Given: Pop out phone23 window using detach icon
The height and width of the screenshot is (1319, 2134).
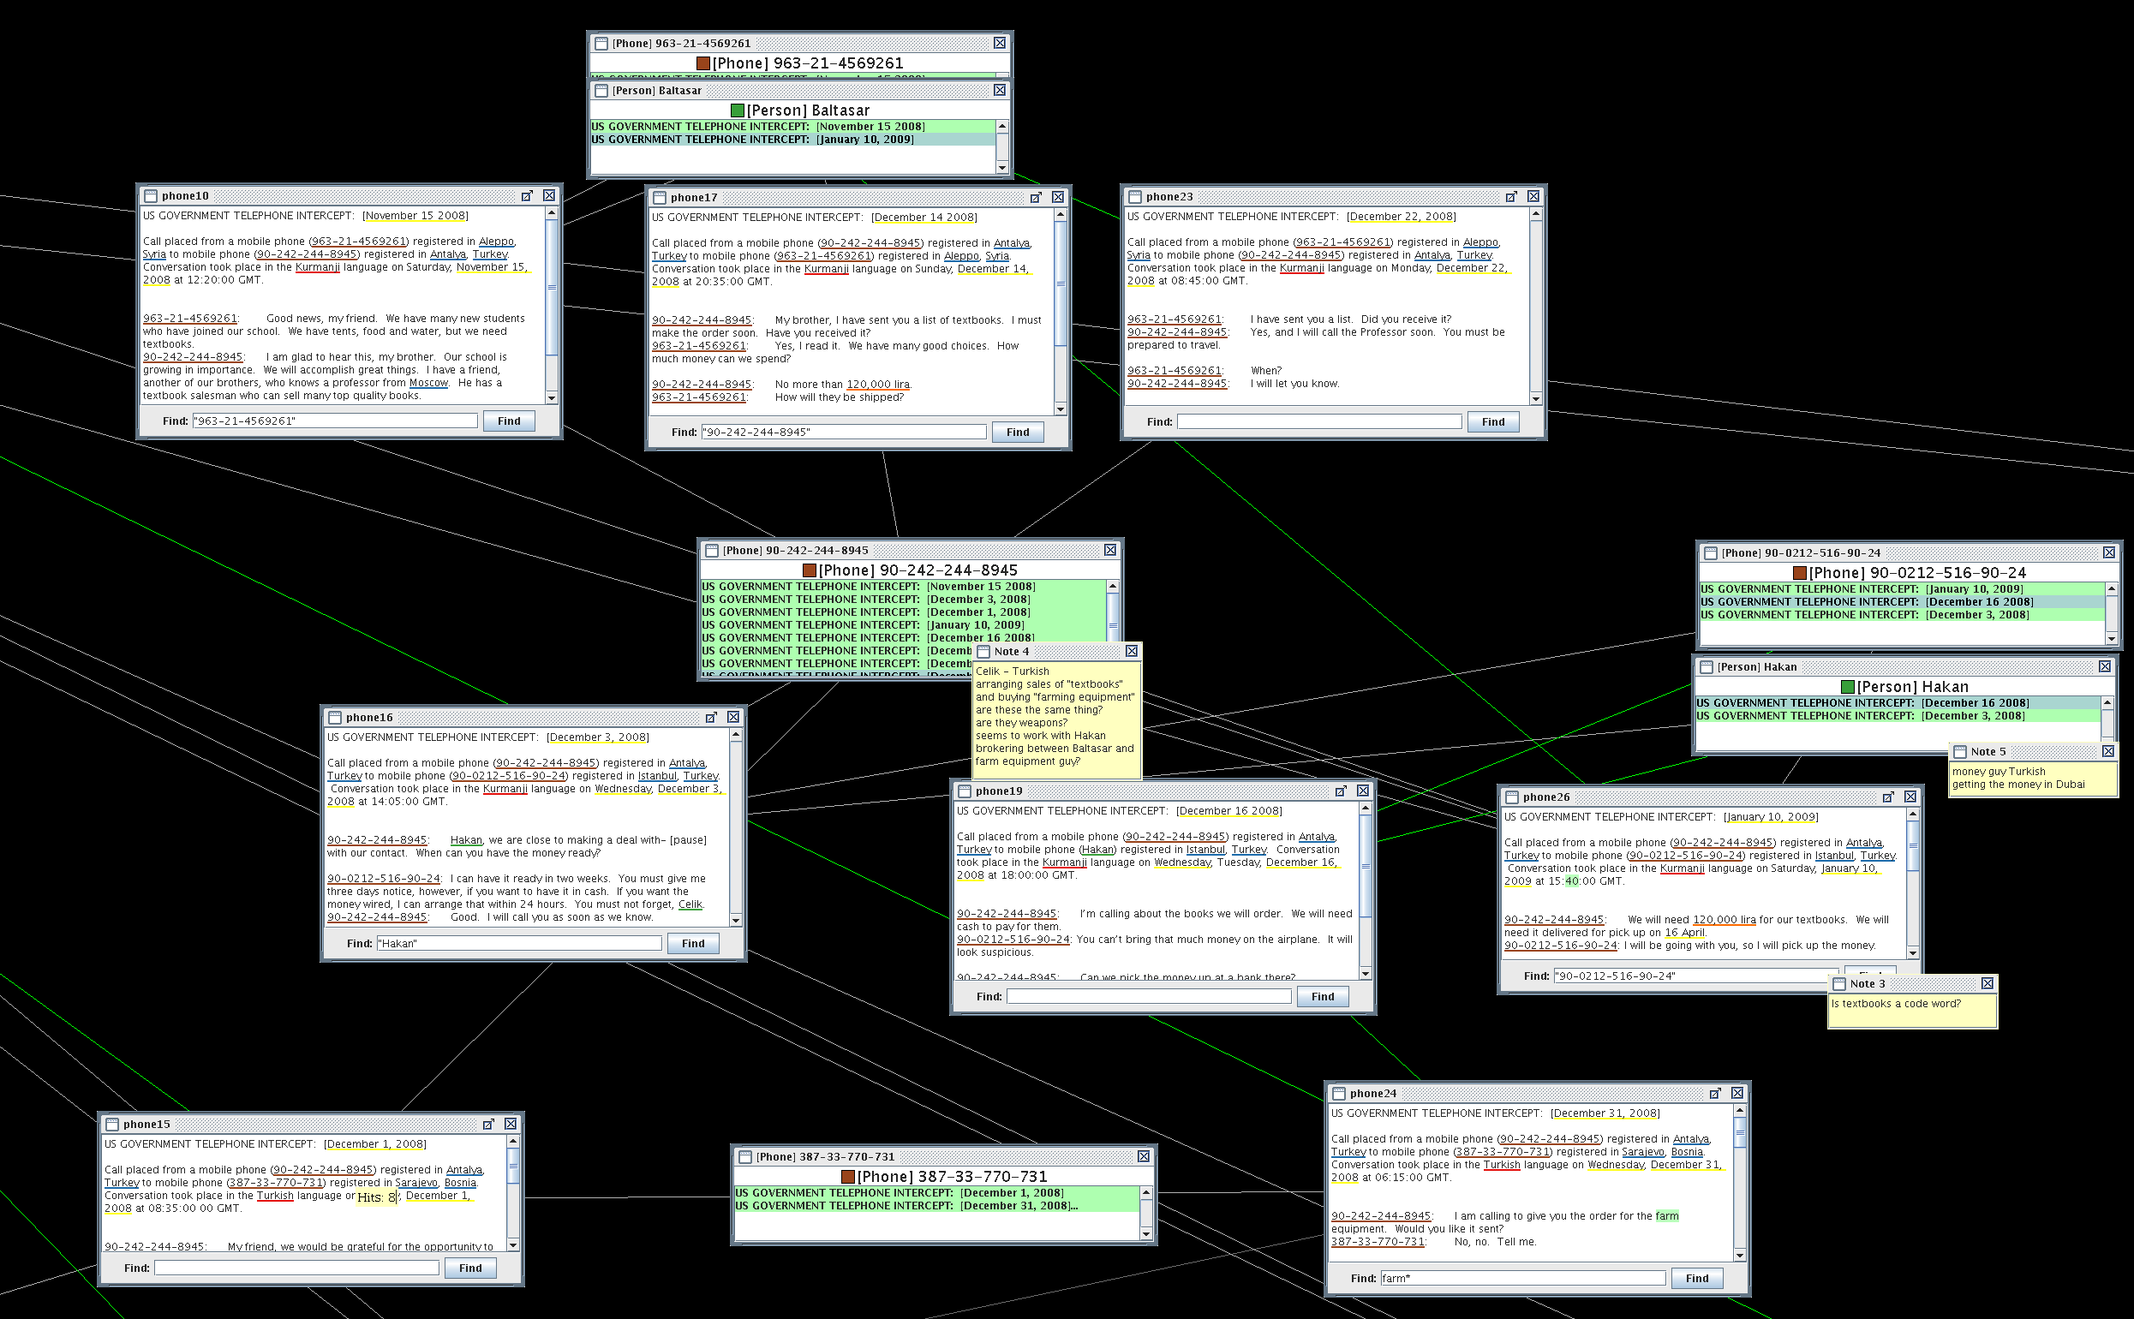Looking at the screenshot, I should (1511, 197).
